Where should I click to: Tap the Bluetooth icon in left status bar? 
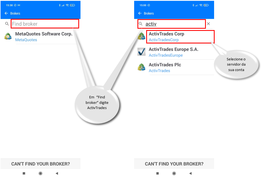pyautogui.click(x=60, y=5)
